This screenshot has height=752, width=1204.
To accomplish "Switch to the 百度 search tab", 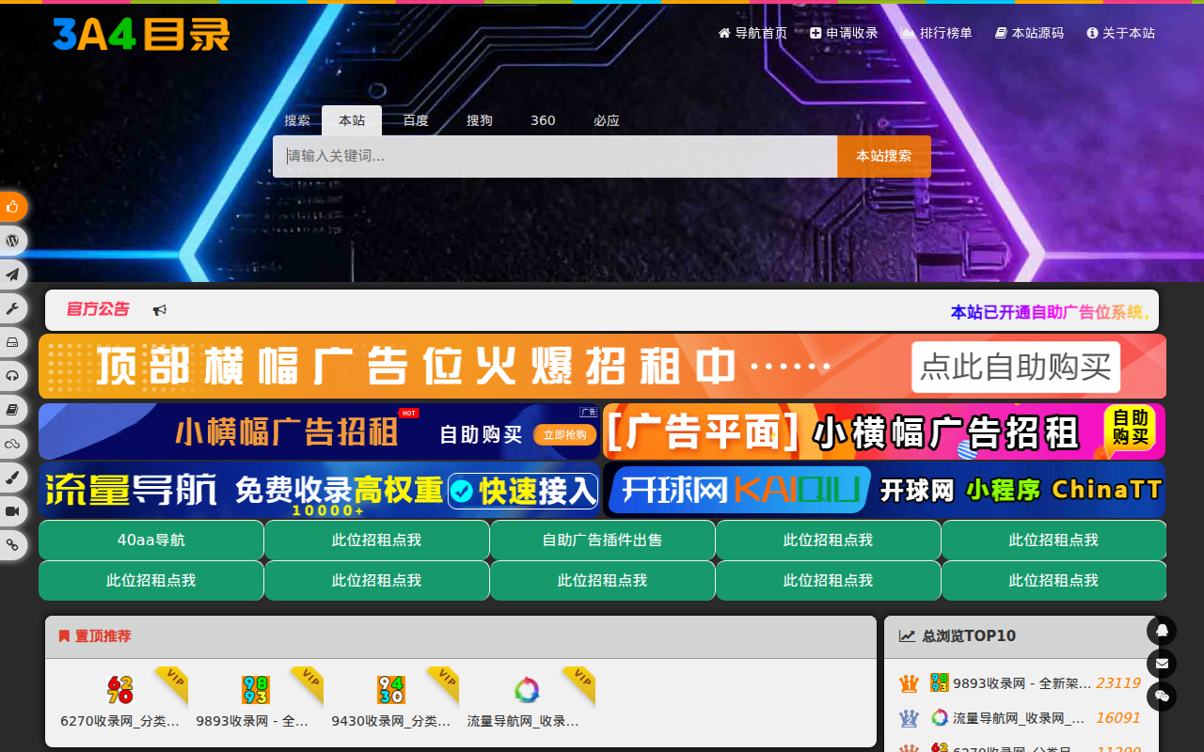I will point(415,120).
